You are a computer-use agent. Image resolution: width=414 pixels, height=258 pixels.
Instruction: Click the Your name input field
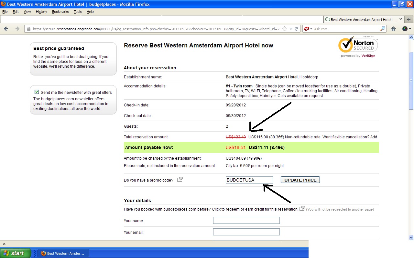(246, 220)
